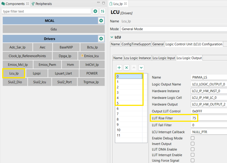227x163 pixels.
Task: Open the Hvm driver
Action: coord(70,65)
